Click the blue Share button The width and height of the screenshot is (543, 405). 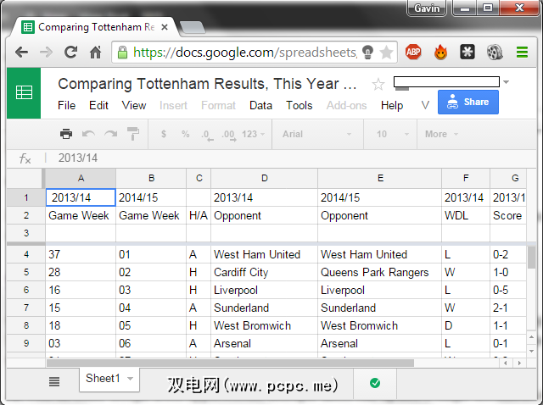pyautogui.click(x=468, y=102)
